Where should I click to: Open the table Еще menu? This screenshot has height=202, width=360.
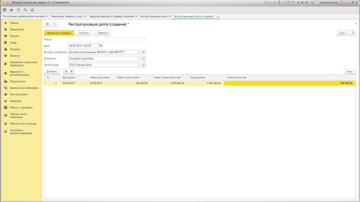coord(350,72)
